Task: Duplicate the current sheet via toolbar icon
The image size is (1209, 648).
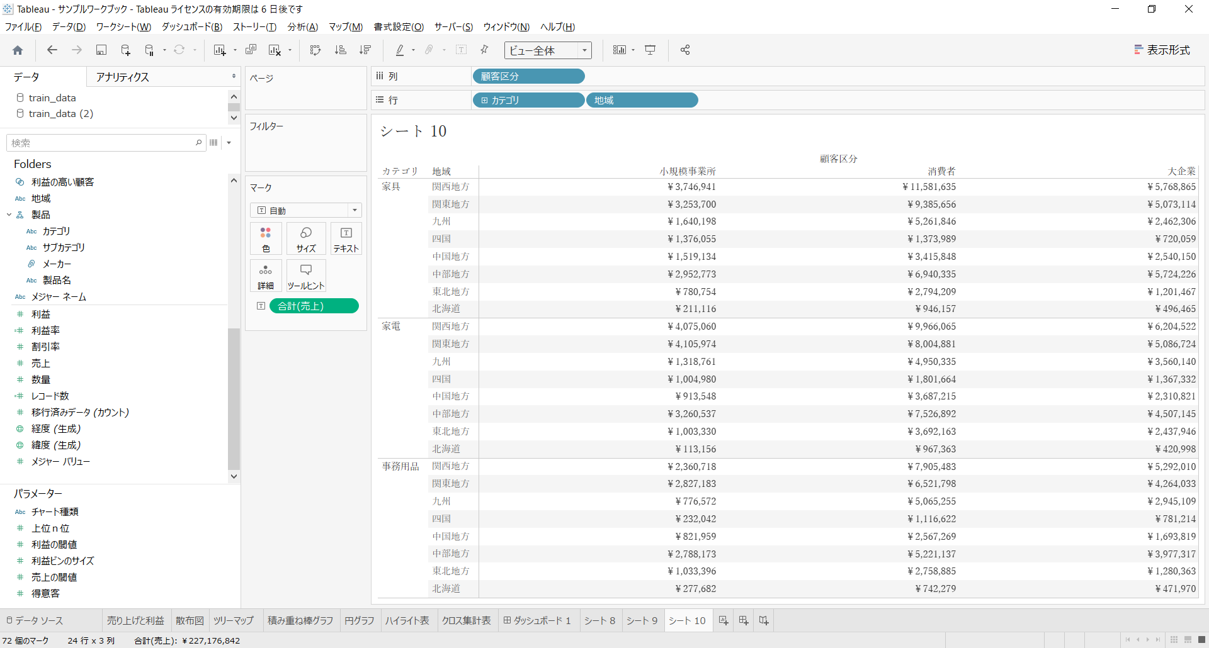Action: click(251, 50)
